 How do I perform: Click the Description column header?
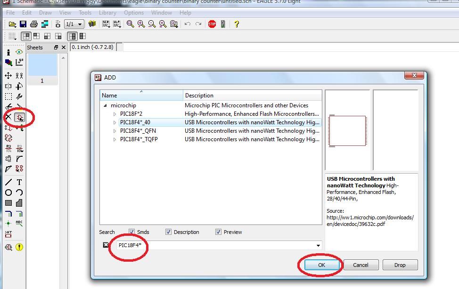tap(252, 96)
